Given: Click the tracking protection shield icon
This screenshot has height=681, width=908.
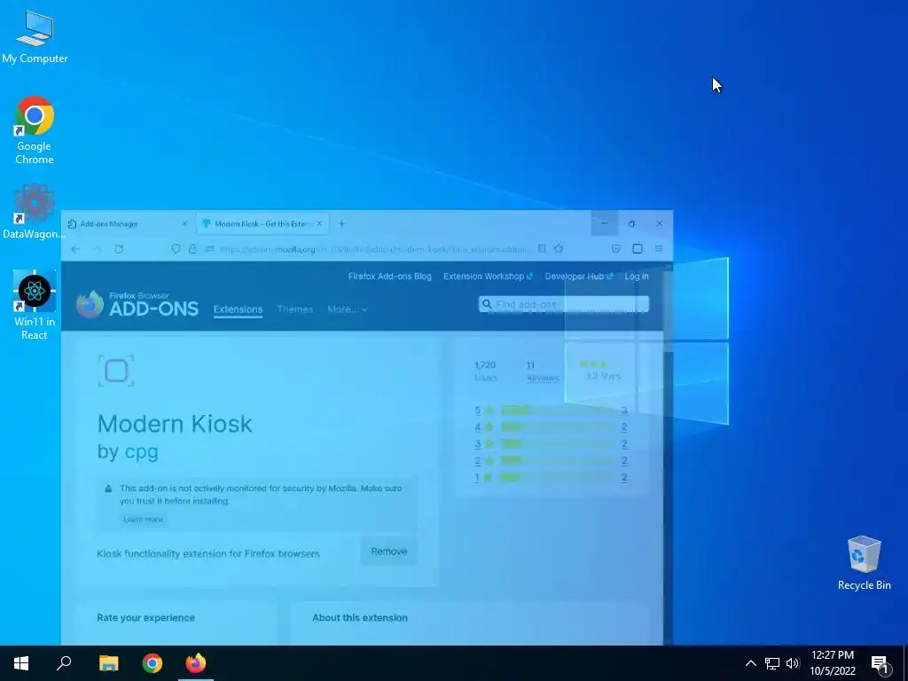Looking at the screenshot, I should tap(176, 249).
